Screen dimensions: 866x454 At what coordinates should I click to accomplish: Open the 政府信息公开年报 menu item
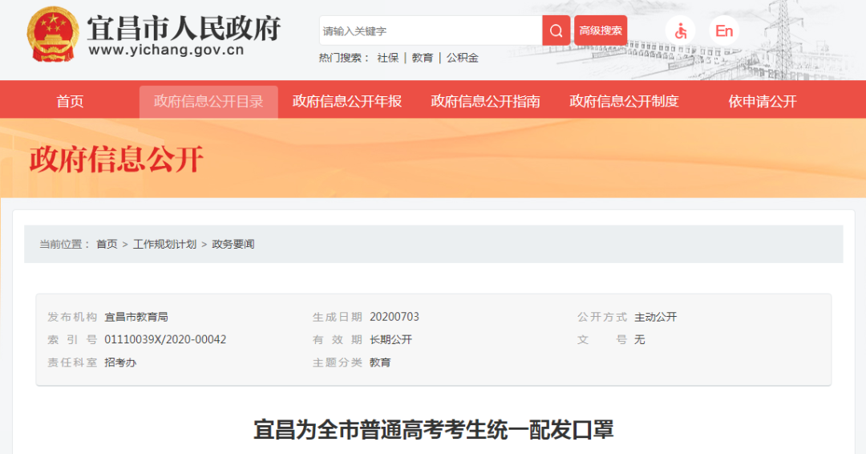point(347,102)
